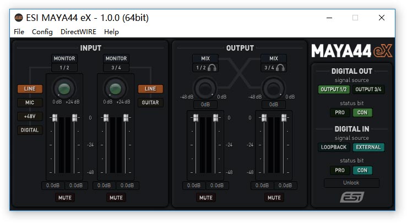407x223 pixels.
Task: Click output 1/2 left fader handle
Action: [196, 118]
